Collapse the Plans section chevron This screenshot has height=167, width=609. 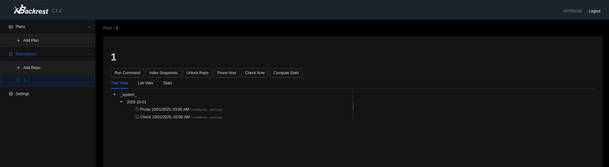pyautogui.click(x=89, y=27)
